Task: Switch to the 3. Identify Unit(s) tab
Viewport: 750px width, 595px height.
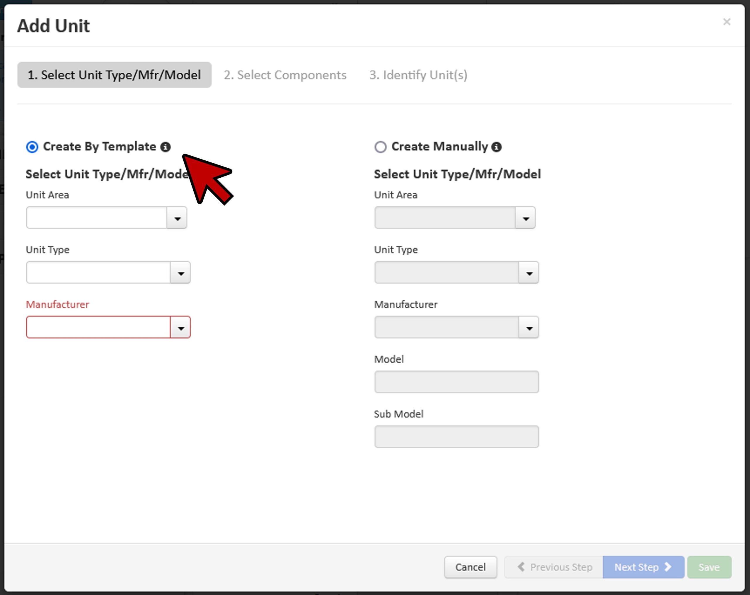Action: (x=418, y=75)
